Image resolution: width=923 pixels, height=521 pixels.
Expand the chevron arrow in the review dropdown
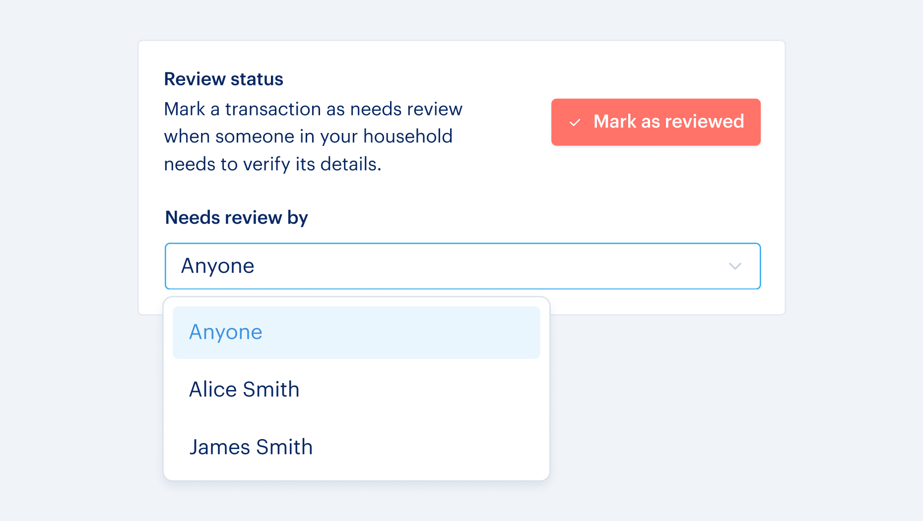pyautogui.click(x=735, y=266)
